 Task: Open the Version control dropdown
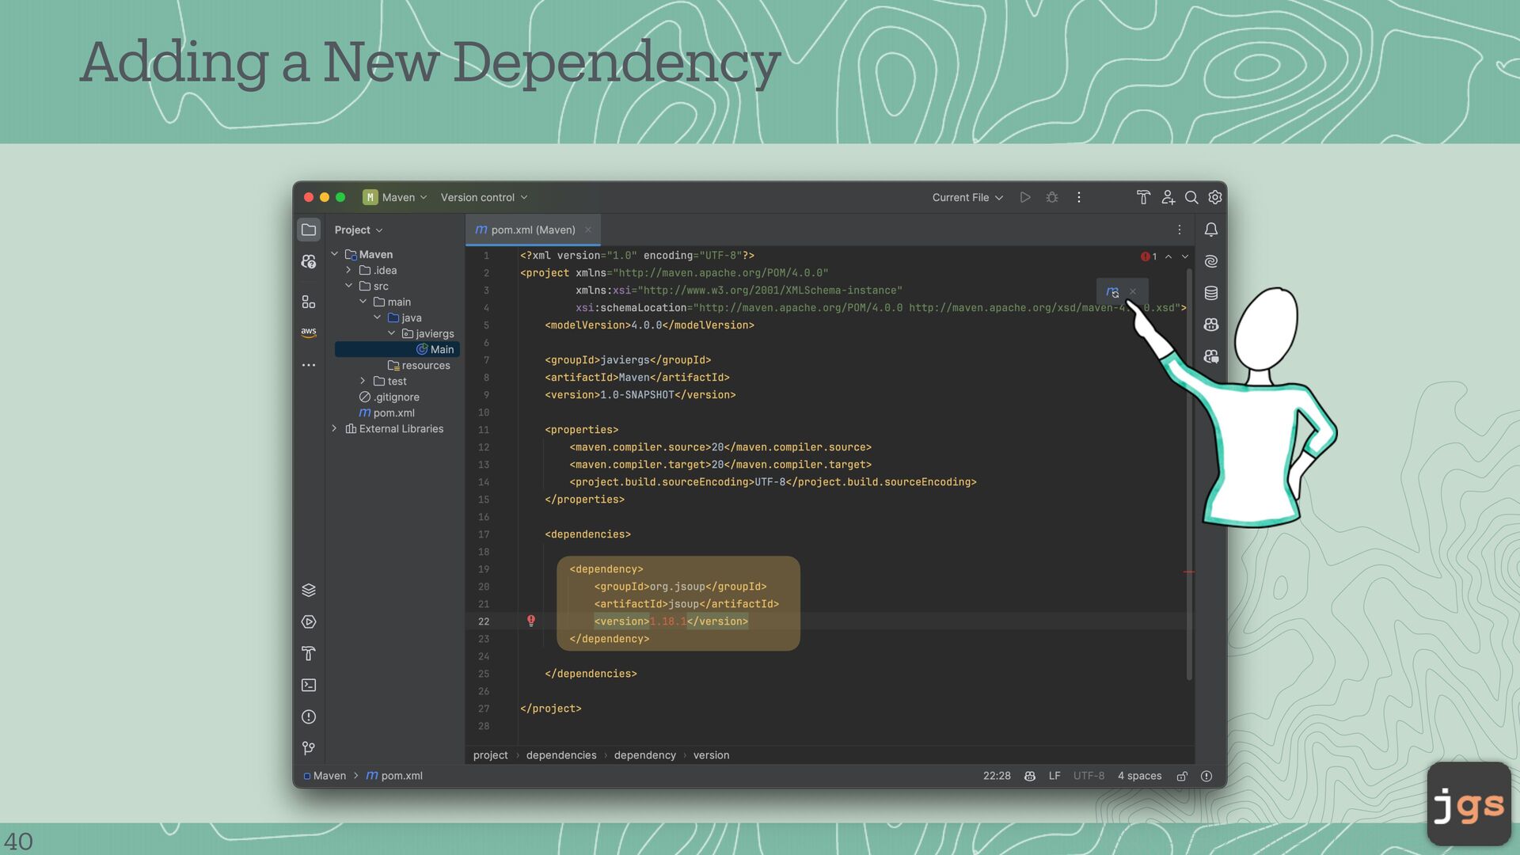[484, 197]
